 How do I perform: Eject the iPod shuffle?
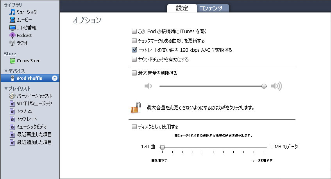(x=55, y=78)
